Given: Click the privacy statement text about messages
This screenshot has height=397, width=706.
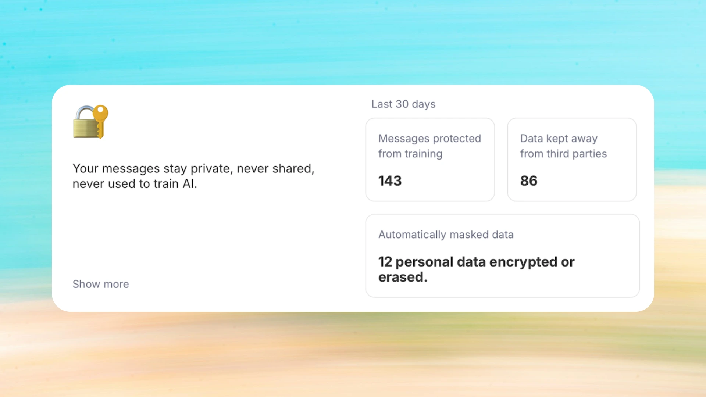Looking at the screenshot, I should point(194,176).
